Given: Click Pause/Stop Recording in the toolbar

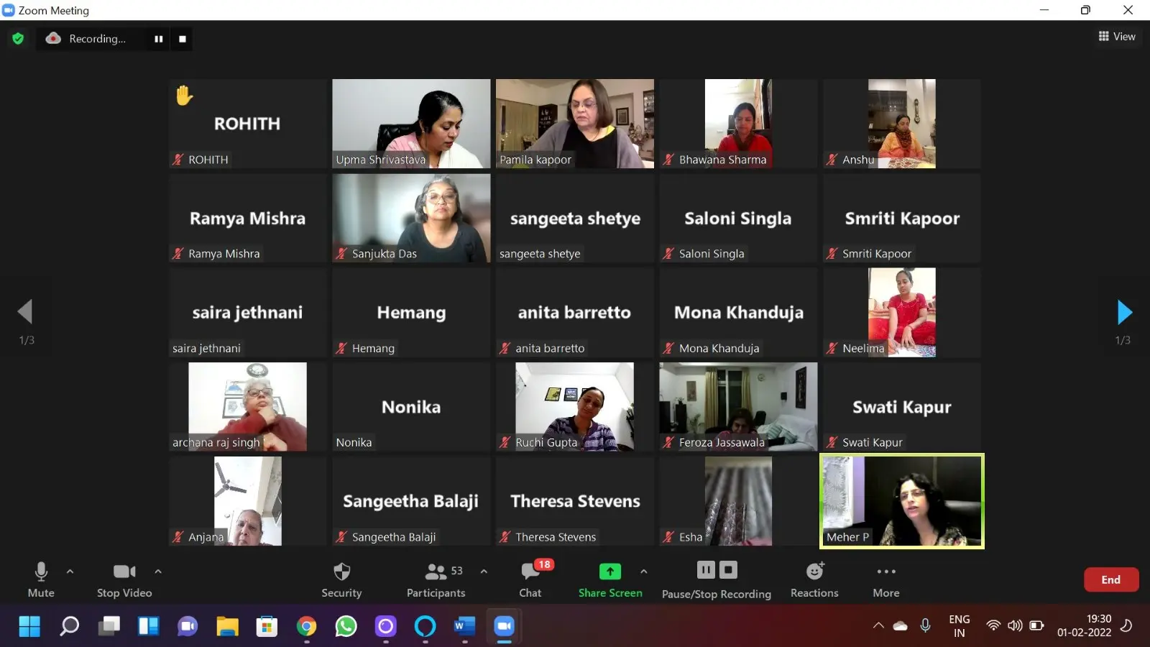Looking at the screenshot, I should 716,579.
